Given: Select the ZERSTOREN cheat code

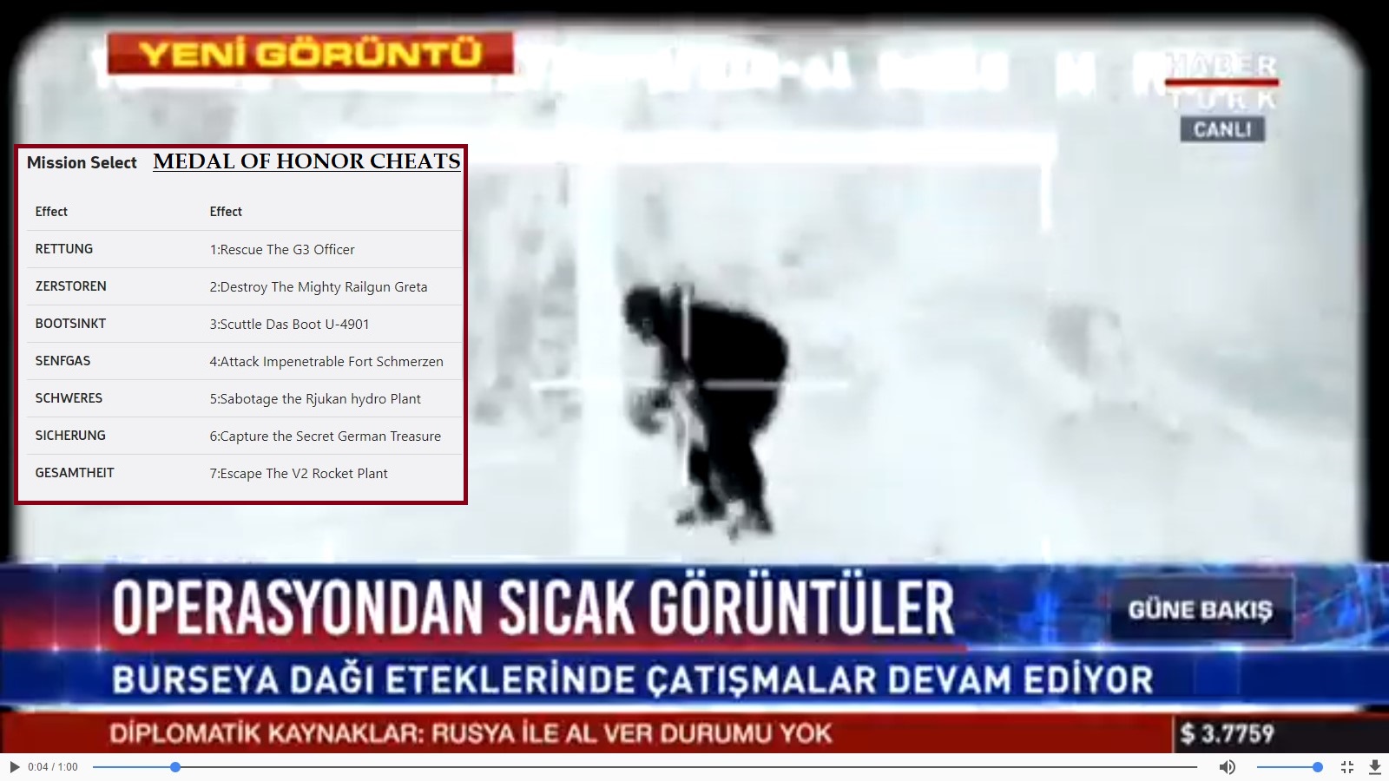Looking at the screenshot, I should coord(70,286).
